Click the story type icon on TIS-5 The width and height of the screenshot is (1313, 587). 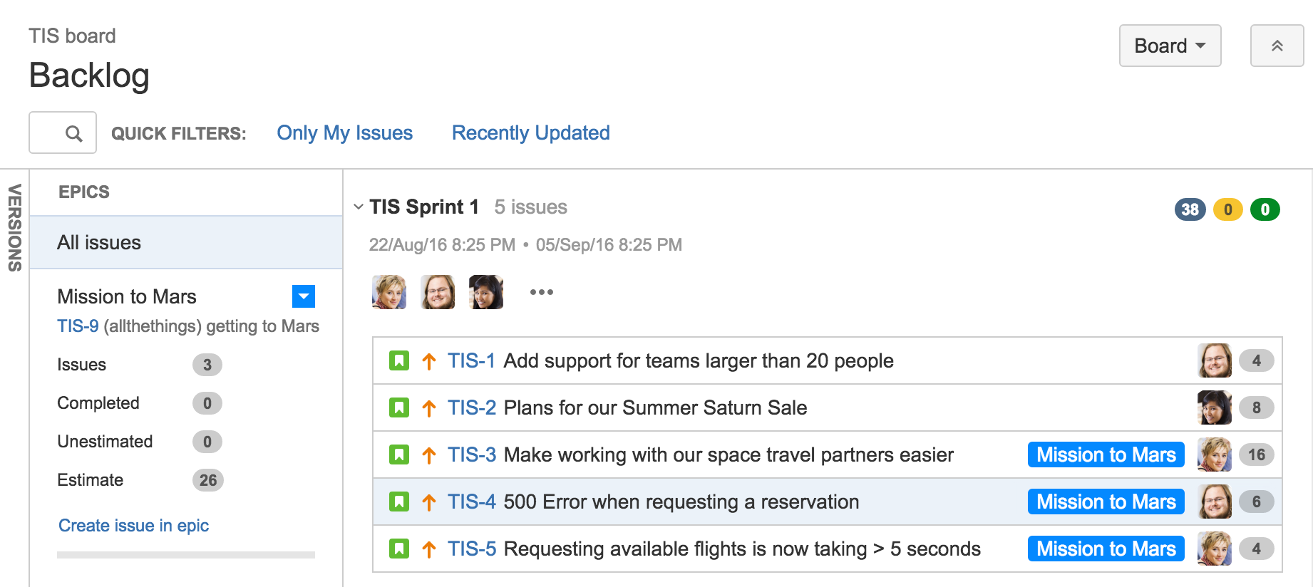coord(399,549)
